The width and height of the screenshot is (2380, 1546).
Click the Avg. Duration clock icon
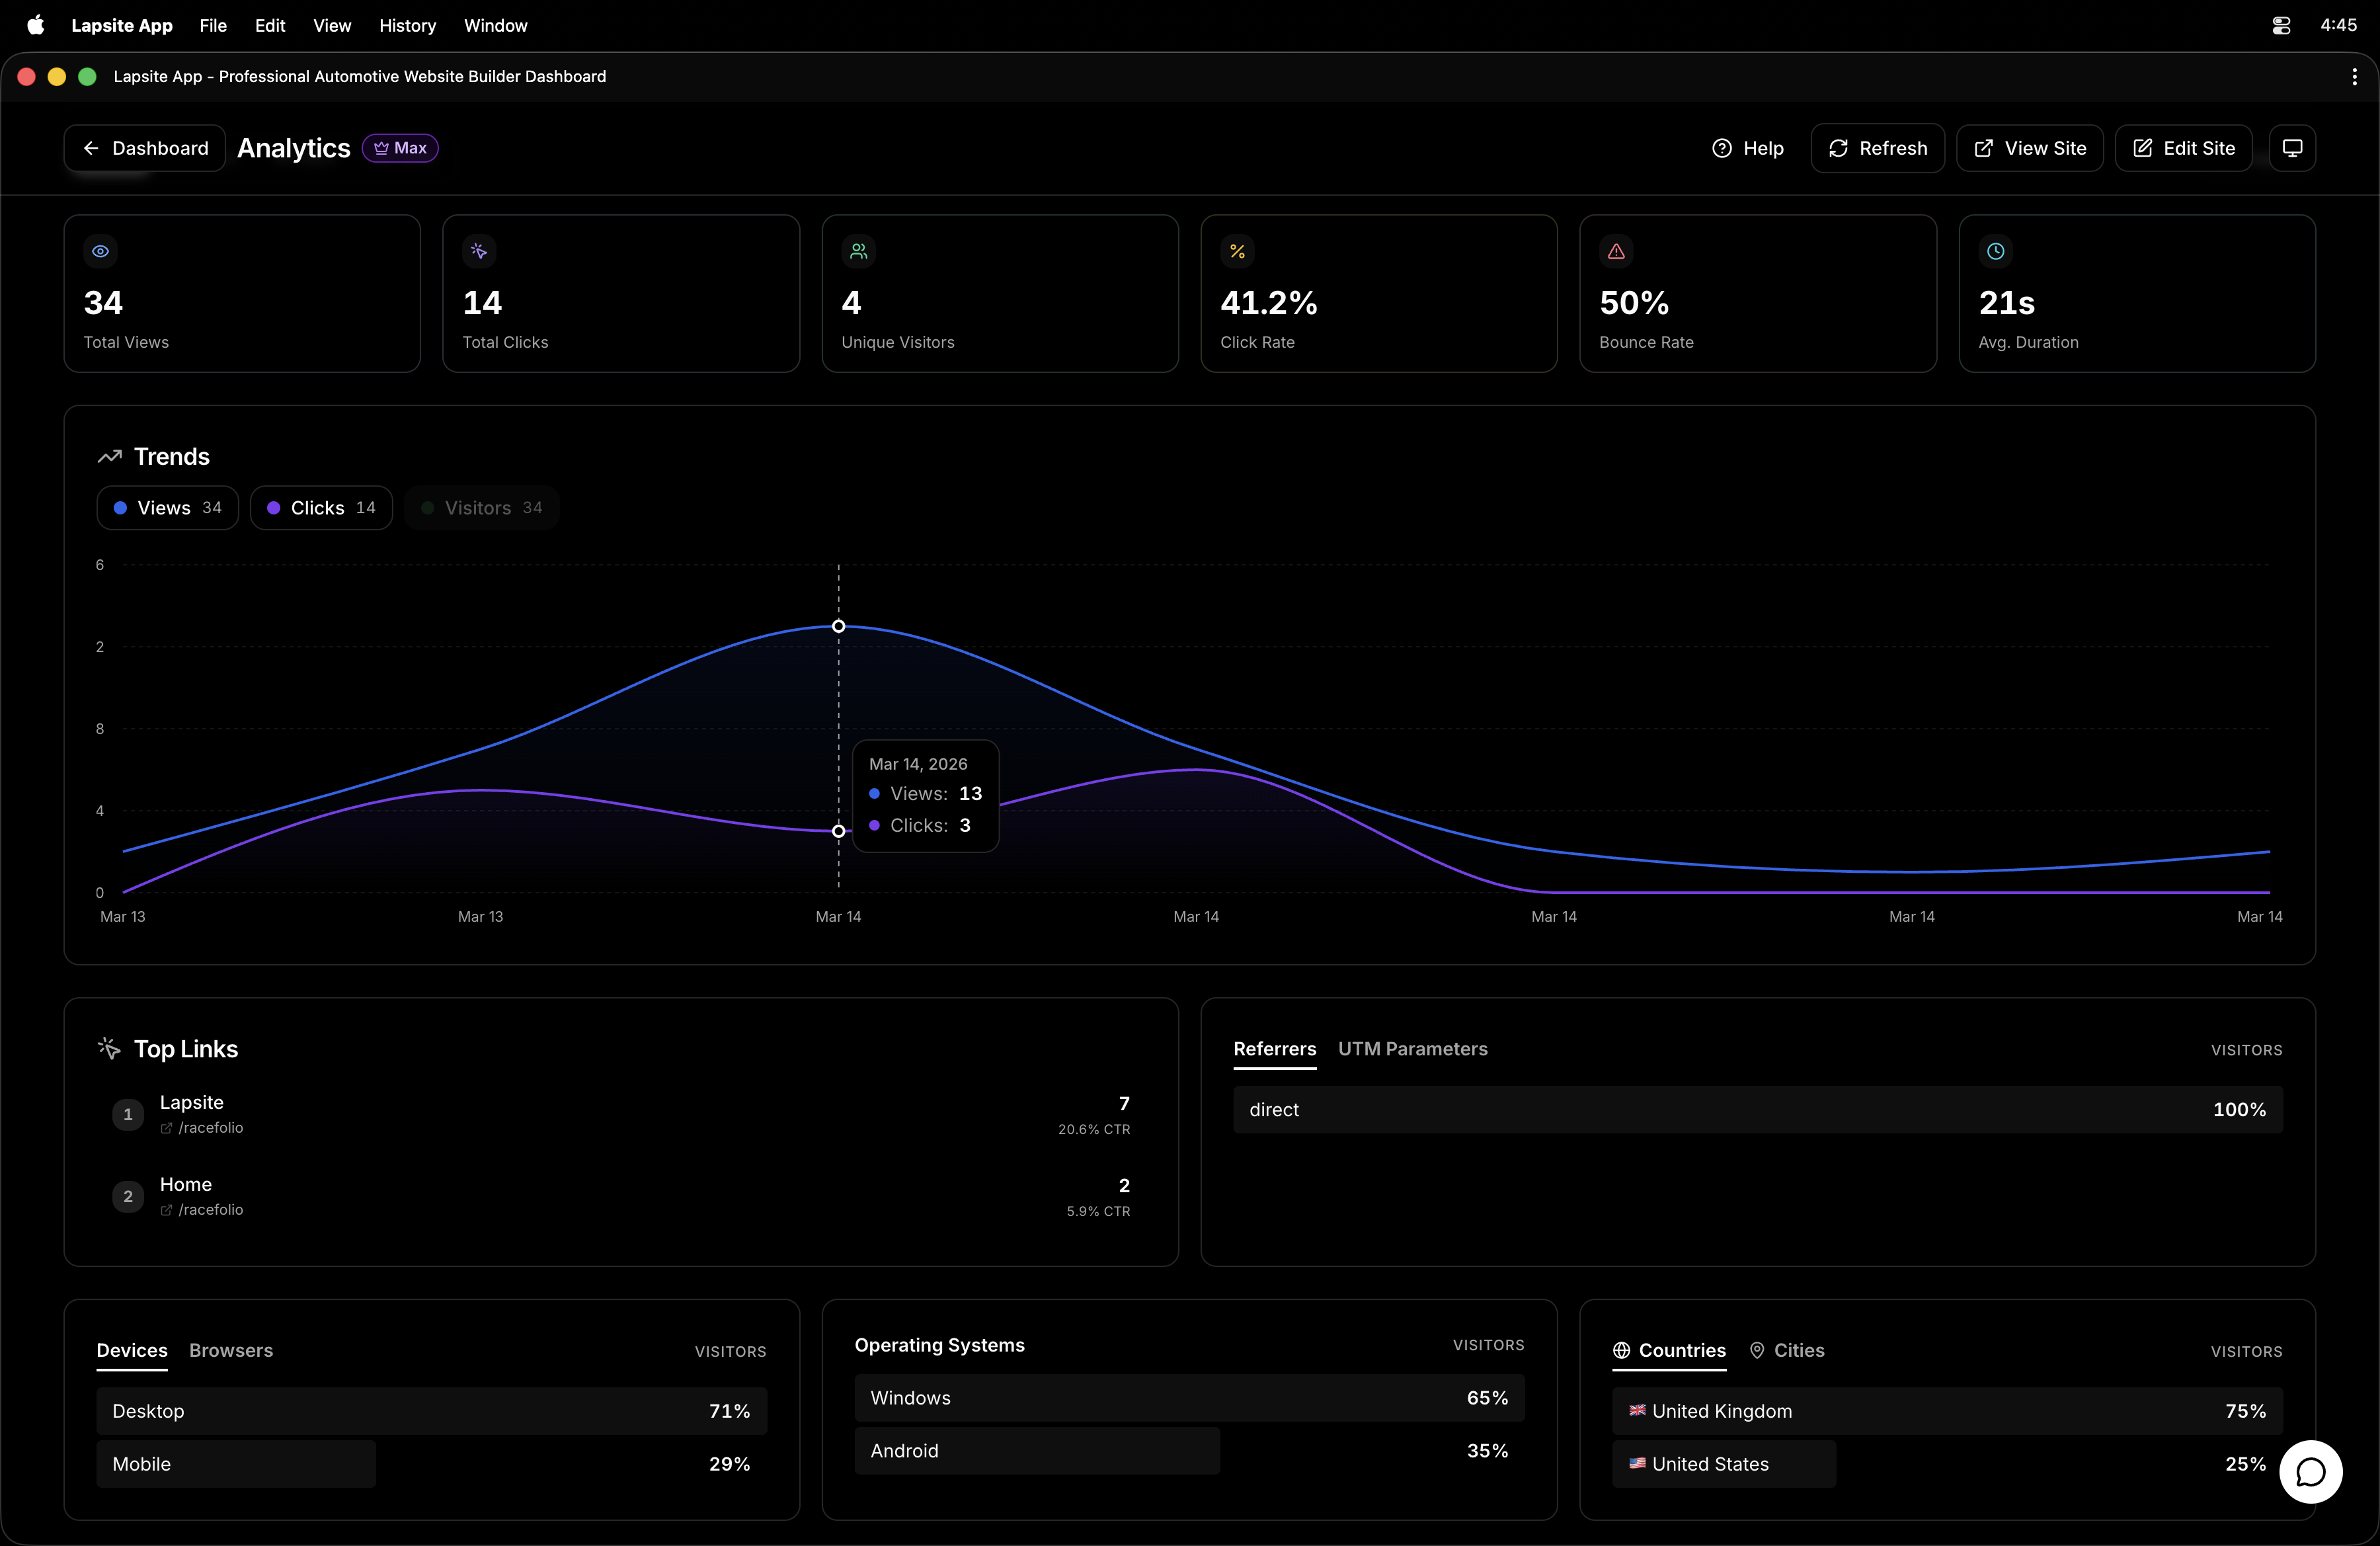tap(1995, 251)
